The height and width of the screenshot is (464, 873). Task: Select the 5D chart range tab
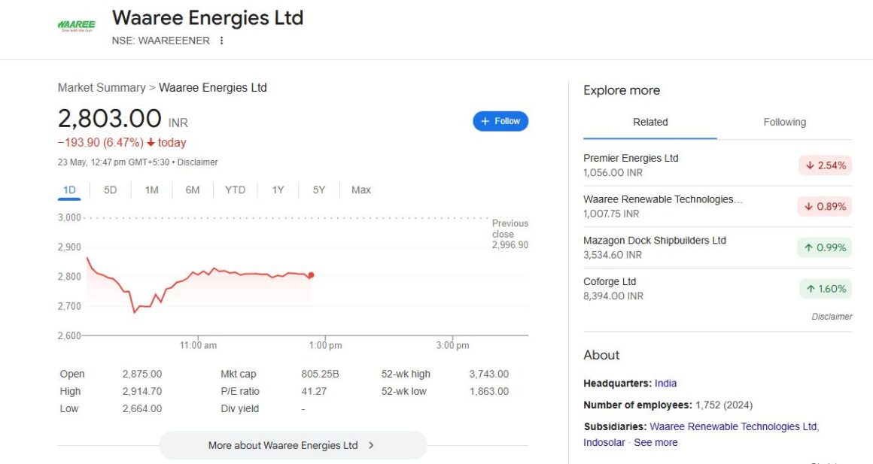coord(111,190)
